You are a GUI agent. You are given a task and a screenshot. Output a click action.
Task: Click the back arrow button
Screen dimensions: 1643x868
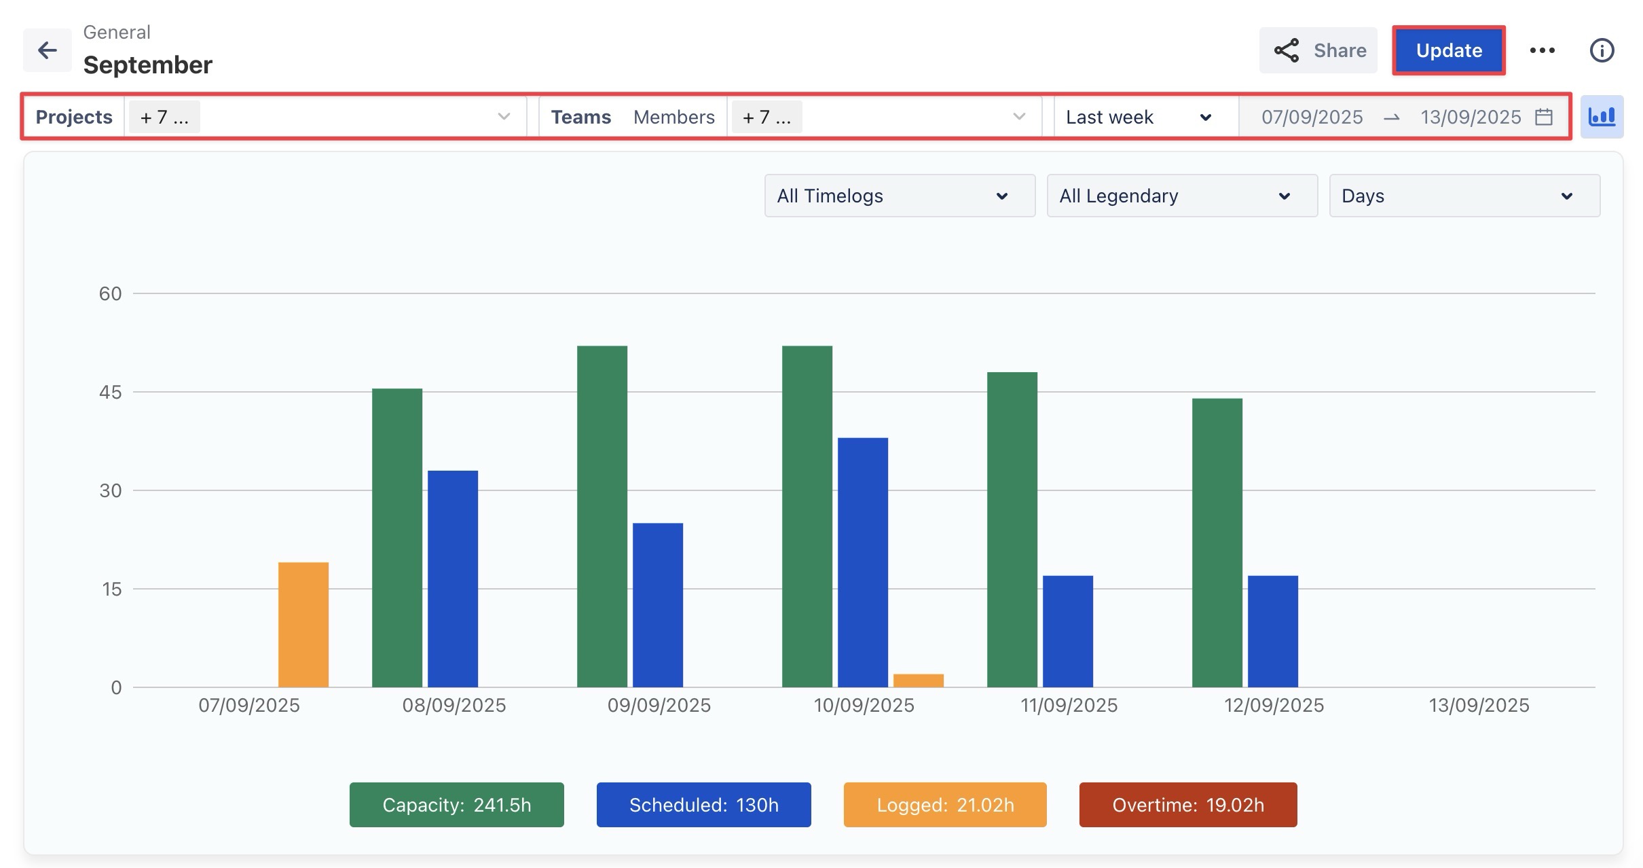47,50
